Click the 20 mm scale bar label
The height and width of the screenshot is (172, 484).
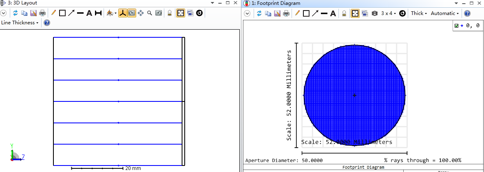tap(133, 168)
